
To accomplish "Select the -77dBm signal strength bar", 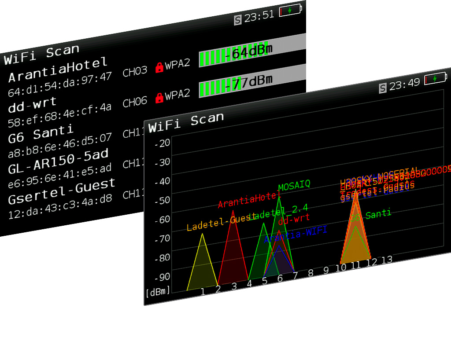I will pyautogui.click(x=252, y=81).
